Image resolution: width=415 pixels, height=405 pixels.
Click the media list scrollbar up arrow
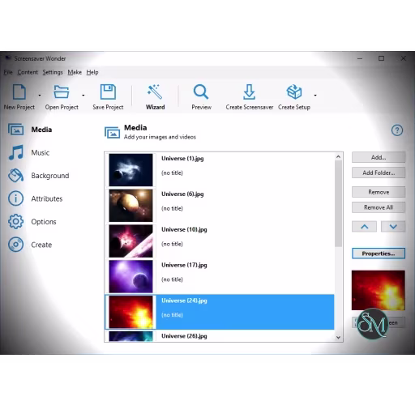click(338, 156)
